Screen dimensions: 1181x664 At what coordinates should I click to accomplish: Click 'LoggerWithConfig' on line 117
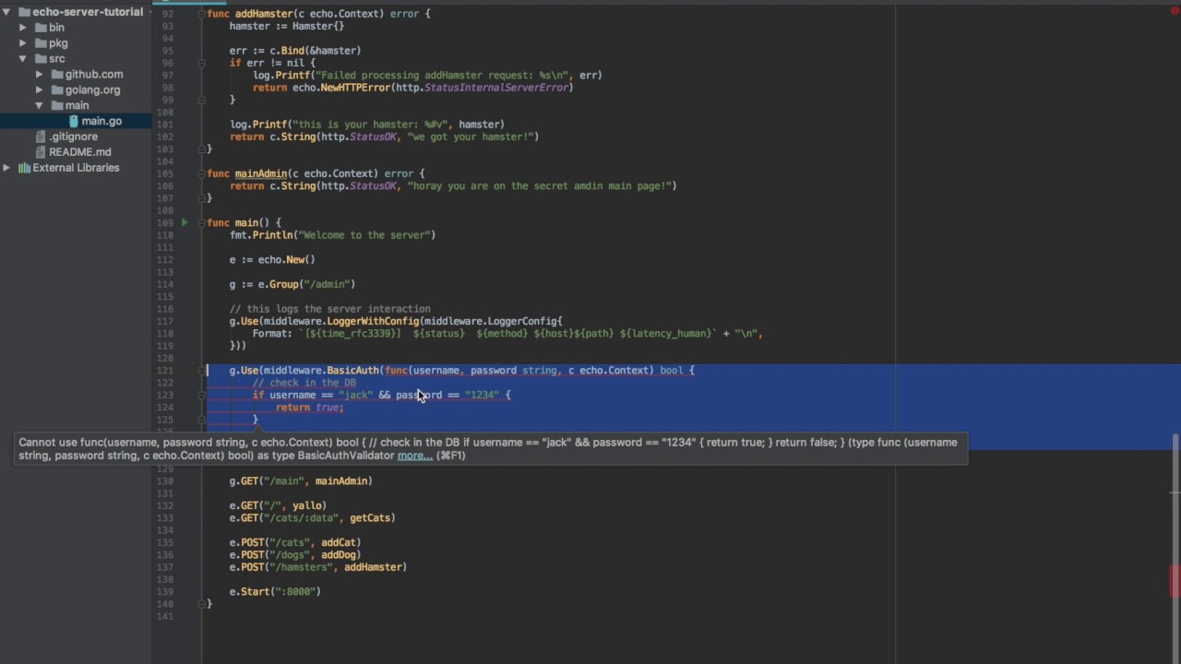[373, 321]
